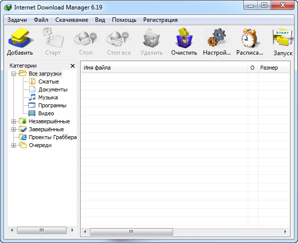Viewport: 298px width, 243px height.
Task: Click the Проекты Граббера IE icon
Action: [23, 137]
